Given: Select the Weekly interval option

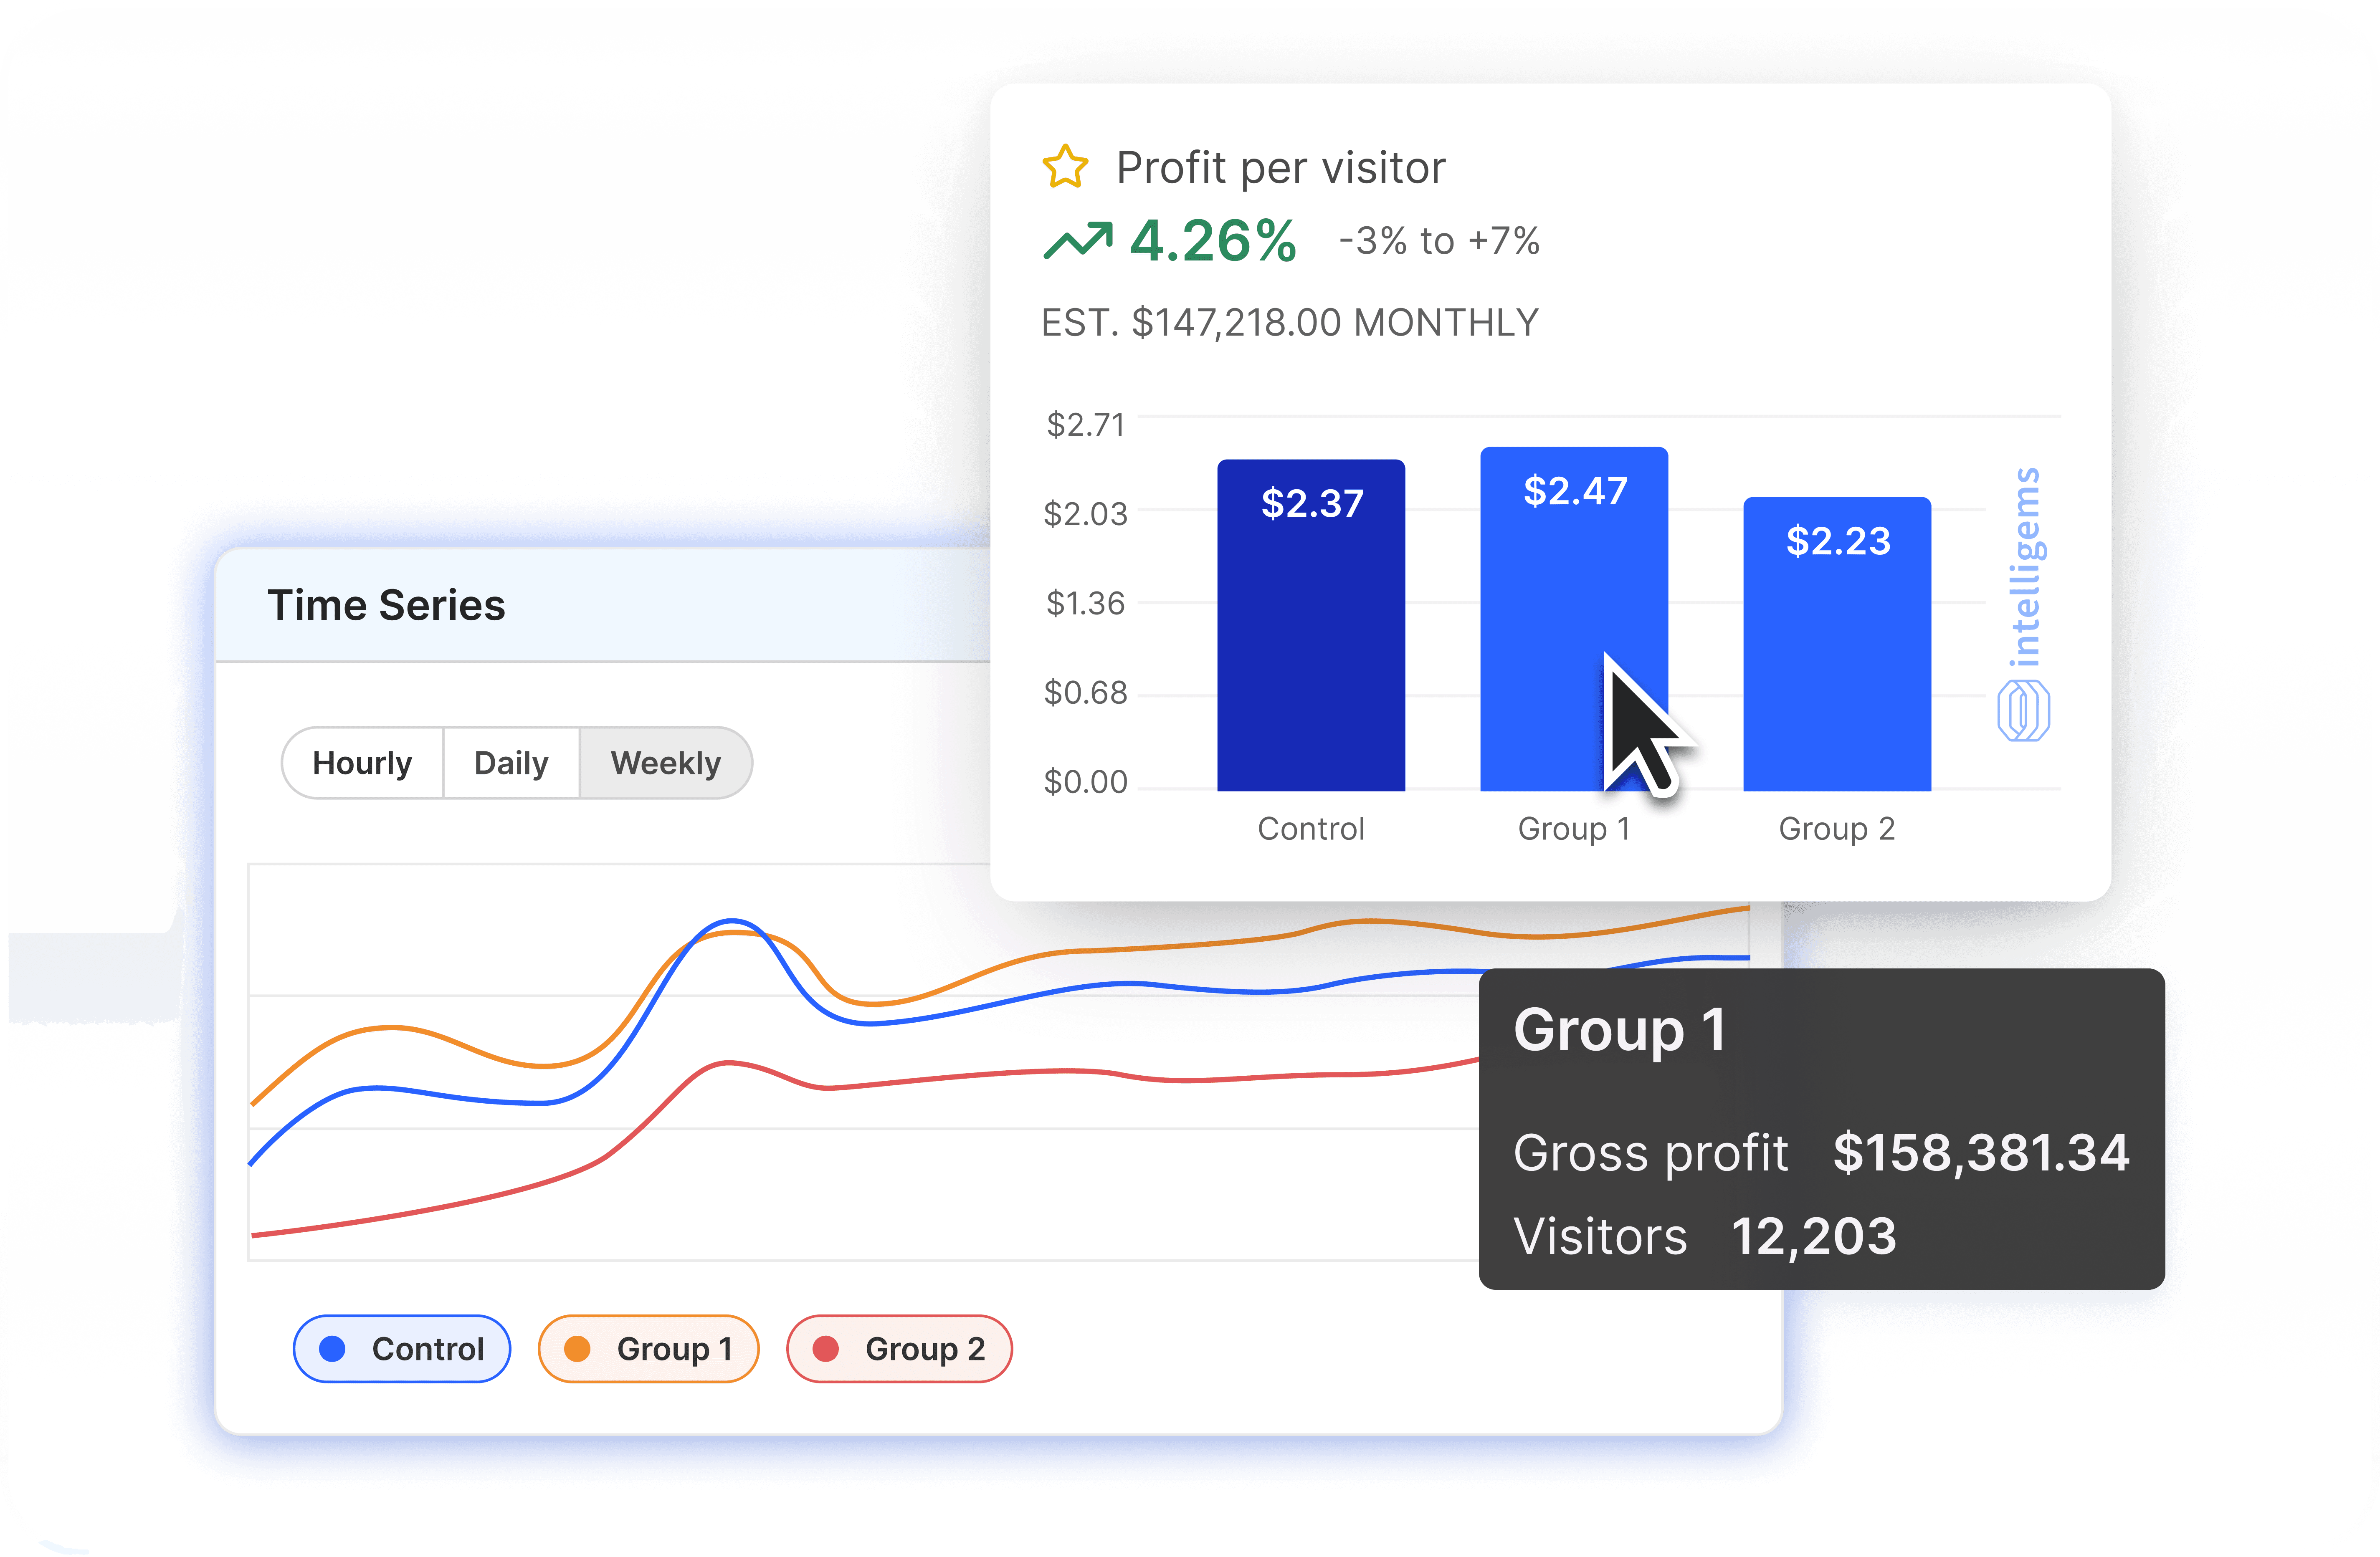Looking at the screenshot, I should click(x=665, y=763).
